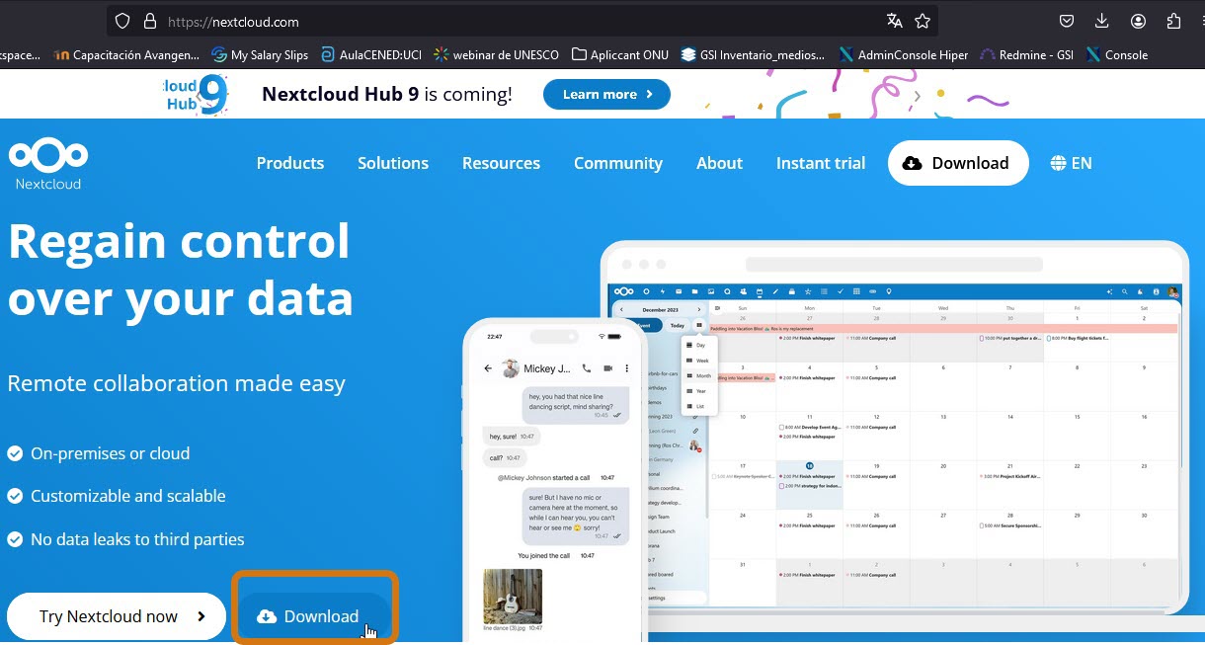Tap the back arrow in phone chat mockup
Viewport: 1205px width, 645px height.
pyautogui.click(x=488, y=368)
